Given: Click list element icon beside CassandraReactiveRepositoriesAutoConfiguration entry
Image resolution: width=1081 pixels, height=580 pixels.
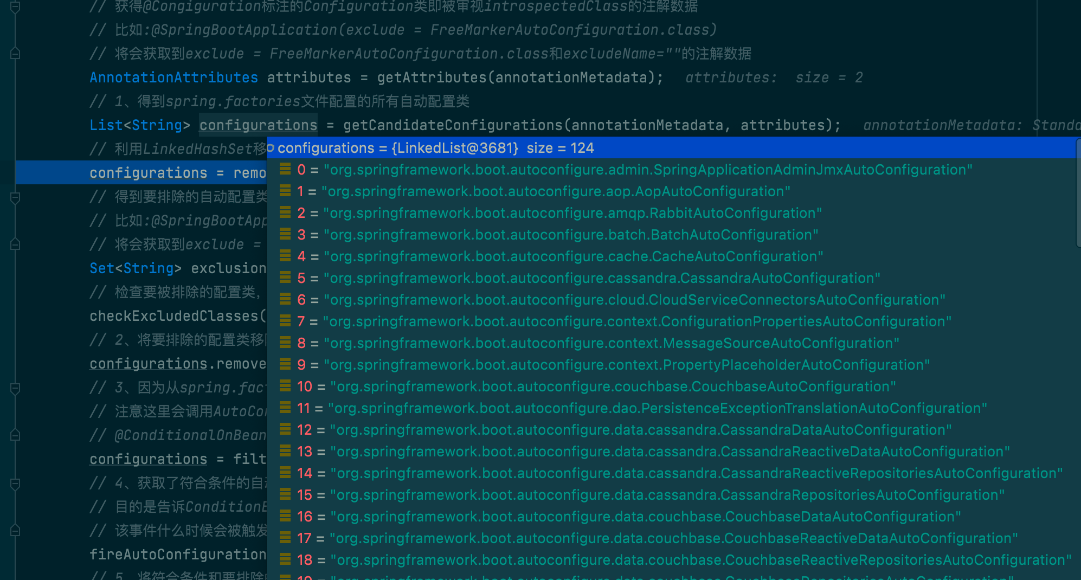Looking at the screenshot, I should (285, 473).
